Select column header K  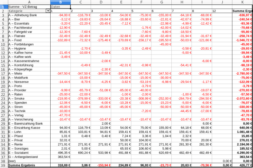tap(242, 2)
